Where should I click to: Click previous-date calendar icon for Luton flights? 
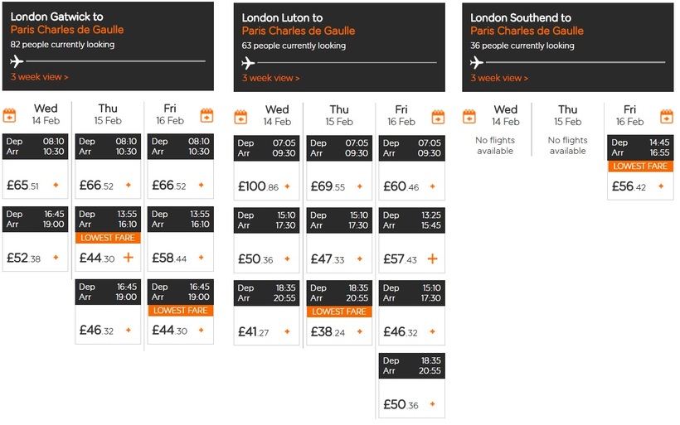pos(241,116)
